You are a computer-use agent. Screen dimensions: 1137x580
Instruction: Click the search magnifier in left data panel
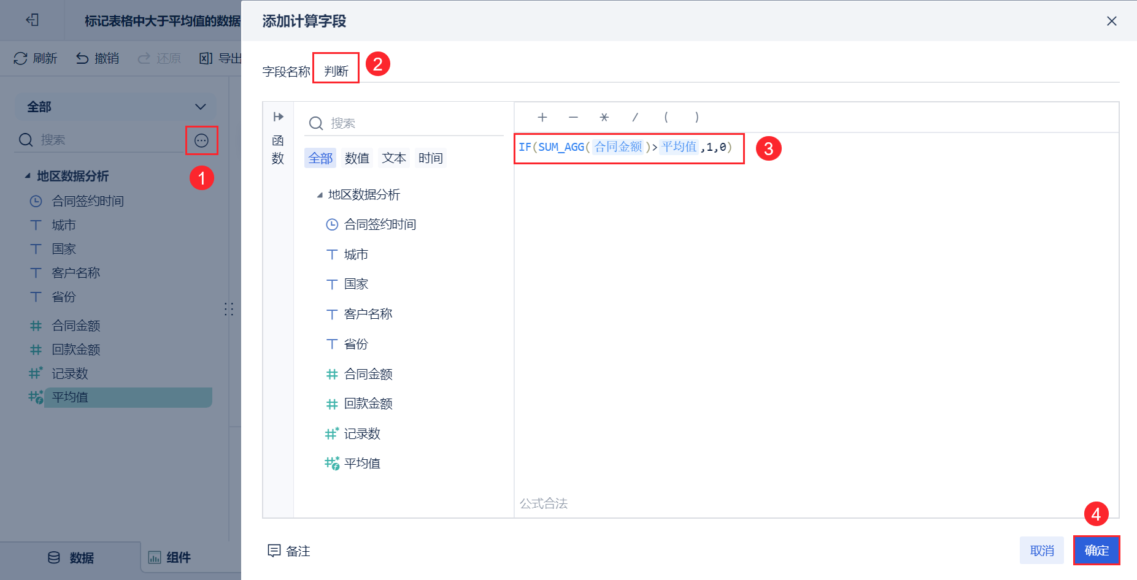point(26,140)
